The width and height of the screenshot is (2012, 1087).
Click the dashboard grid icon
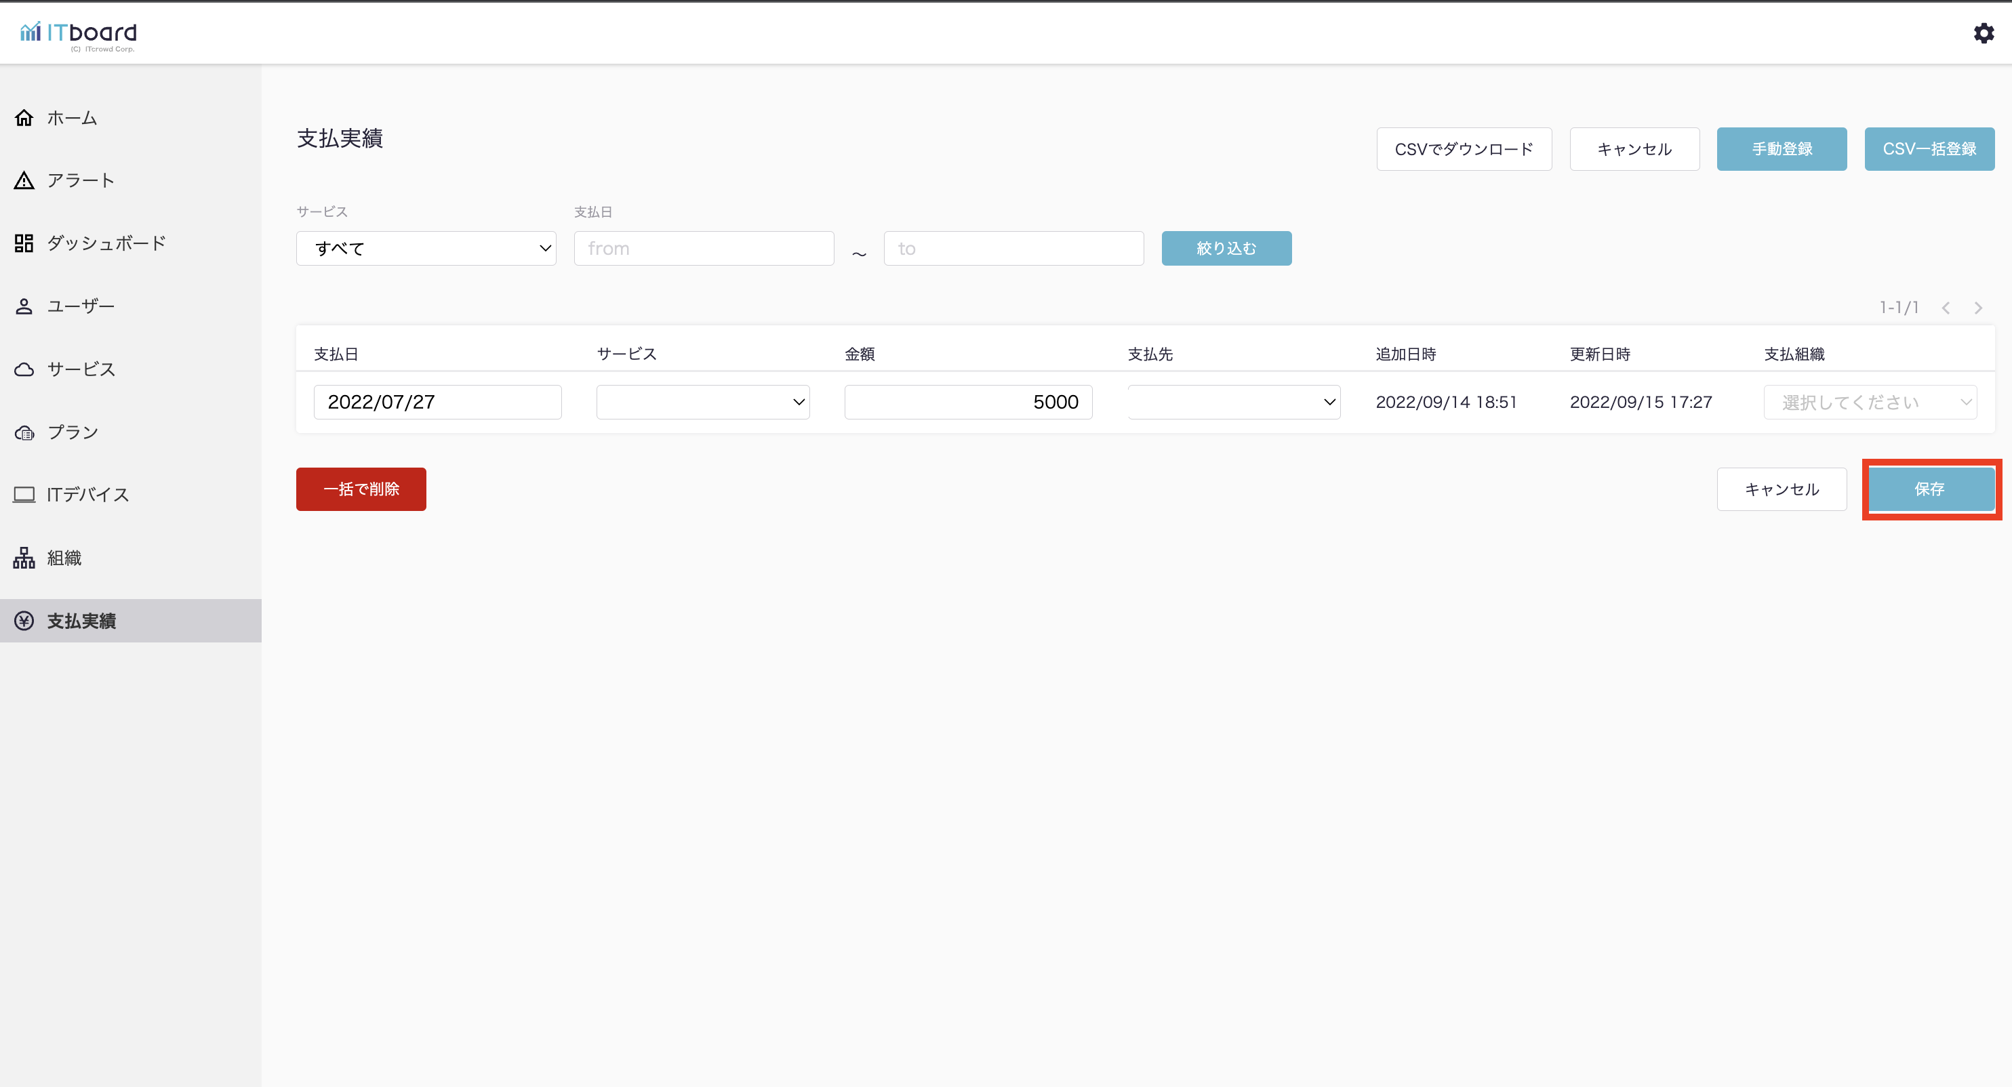click(24, 243)
